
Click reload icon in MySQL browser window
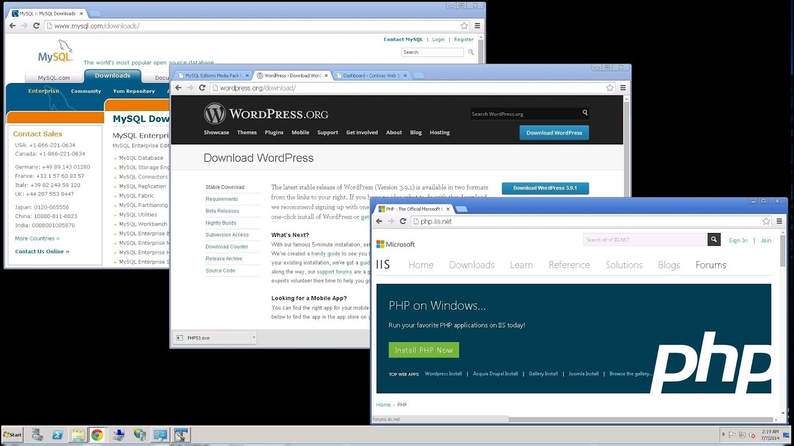point(37,26)
